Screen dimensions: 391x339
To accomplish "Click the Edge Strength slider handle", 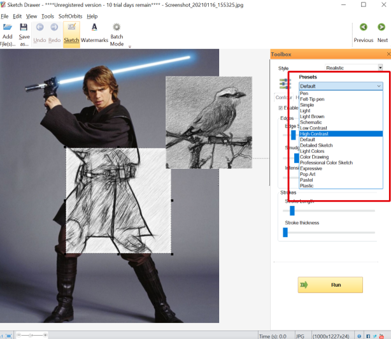I will click(x=293, y=135).
